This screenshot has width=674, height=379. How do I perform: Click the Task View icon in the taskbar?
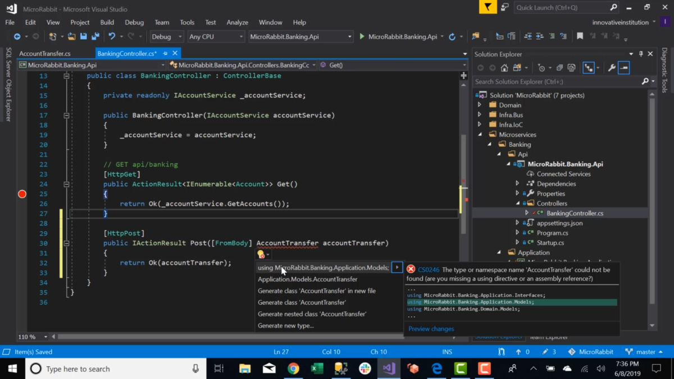tap(219, 368)
